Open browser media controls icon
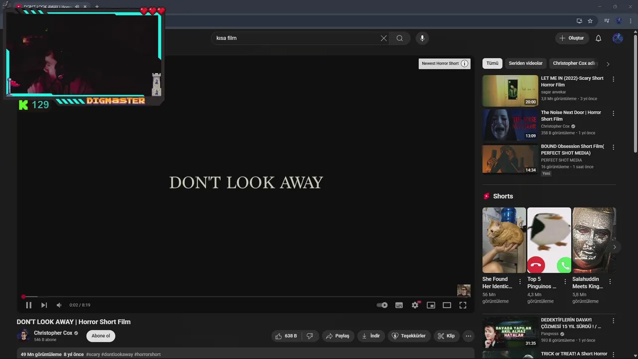This screenshot has width=638, height=359. 607,21
